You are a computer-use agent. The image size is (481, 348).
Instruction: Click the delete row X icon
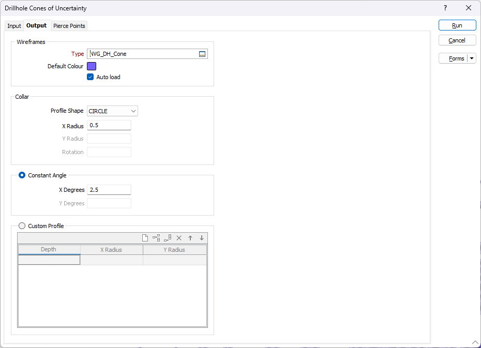pyautogui.click(x=179, y=238)
